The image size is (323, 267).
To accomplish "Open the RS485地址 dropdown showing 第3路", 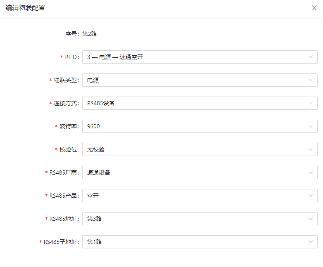I will click(194, 219).
